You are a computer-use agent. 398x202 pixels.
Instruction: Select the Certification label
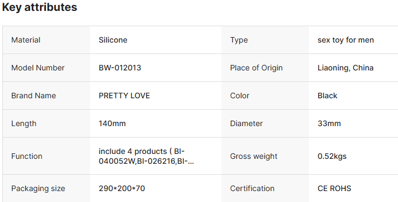click(x=253, y=188)
